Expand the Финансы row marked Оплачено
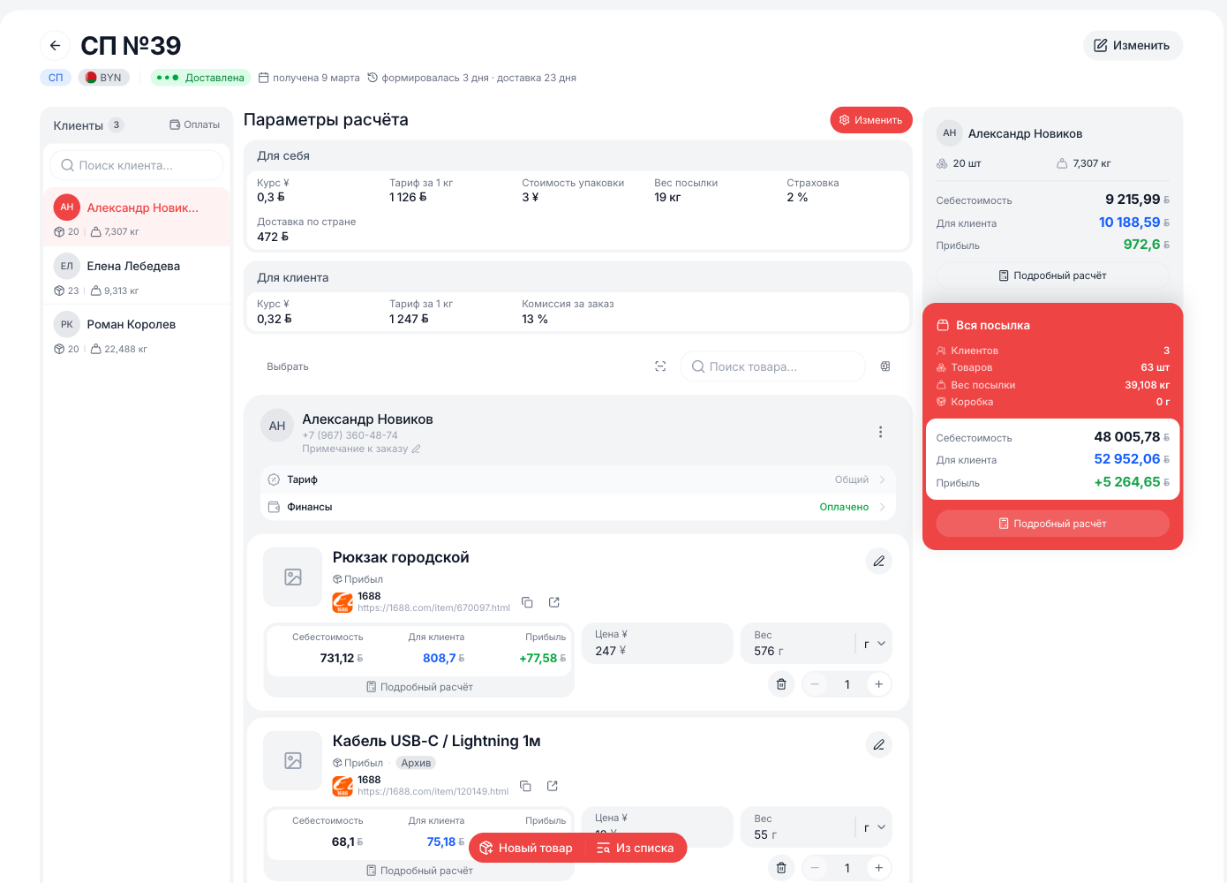1227x883 pixels. (x=578, y=507)
